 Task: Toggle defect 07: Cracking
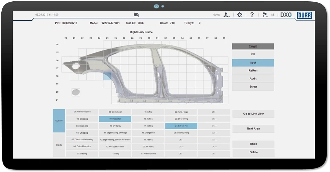(82, 153)
